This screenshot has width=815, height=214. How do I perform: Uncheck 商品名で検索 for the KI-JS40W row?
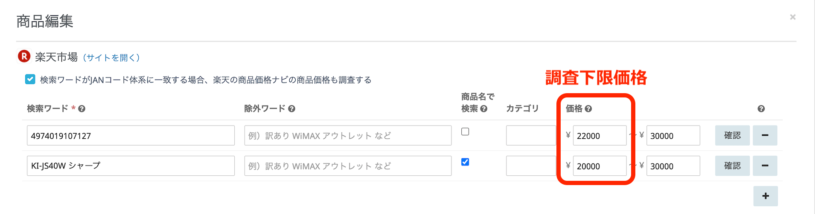point(465,162)
